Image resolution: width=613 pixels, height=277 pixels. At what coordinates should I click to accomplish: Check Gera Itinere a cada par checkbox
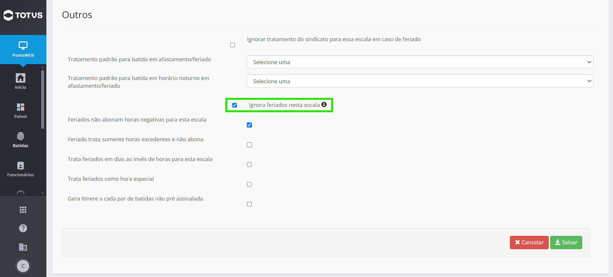pos(249,204)
